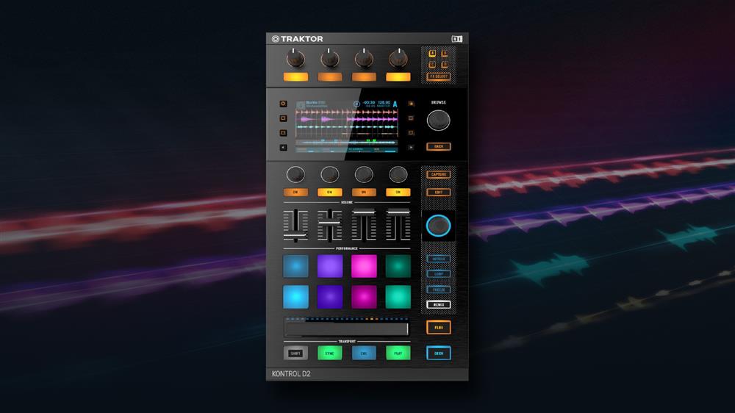Click the third FX knob in the top row

coord(364,59)
